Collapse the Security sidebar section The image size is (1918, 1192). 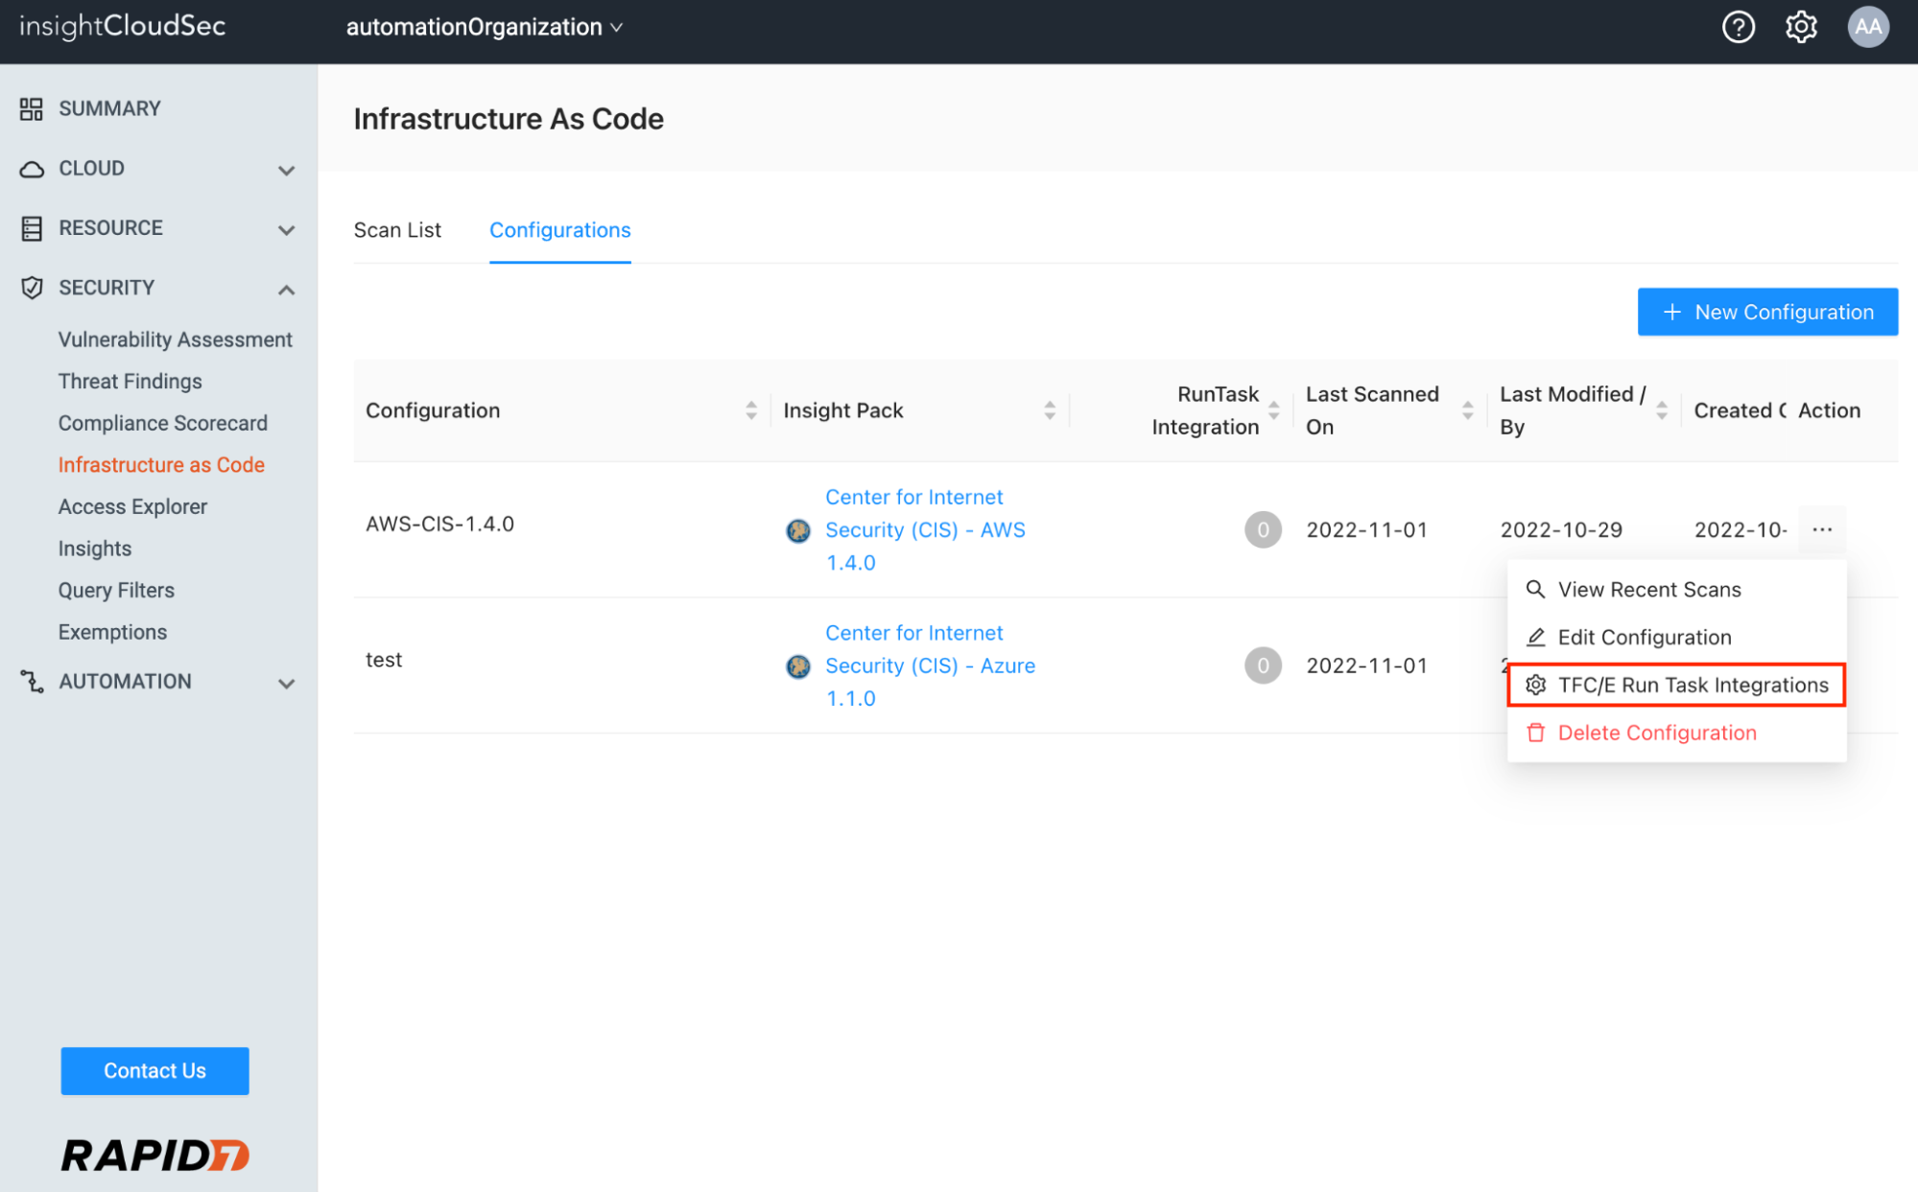coord(286,289)
